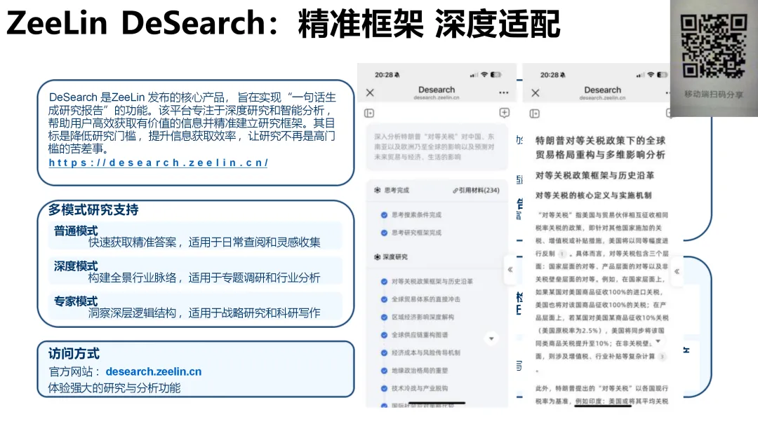This screenshot has height=426, width=758.
Task: Select step 区域经济影响深度解构
Action: click(423, 317)
